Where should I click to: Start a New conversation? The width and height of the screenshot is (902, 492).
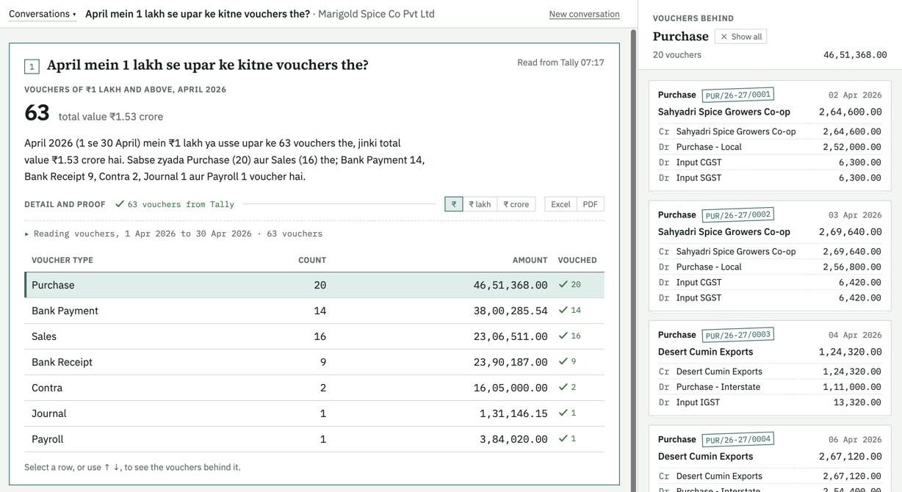coord(584,14)
